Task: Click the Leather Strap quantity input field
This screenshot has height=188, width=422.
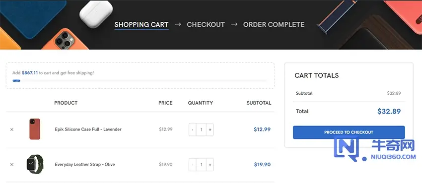Action: (201, 165)
